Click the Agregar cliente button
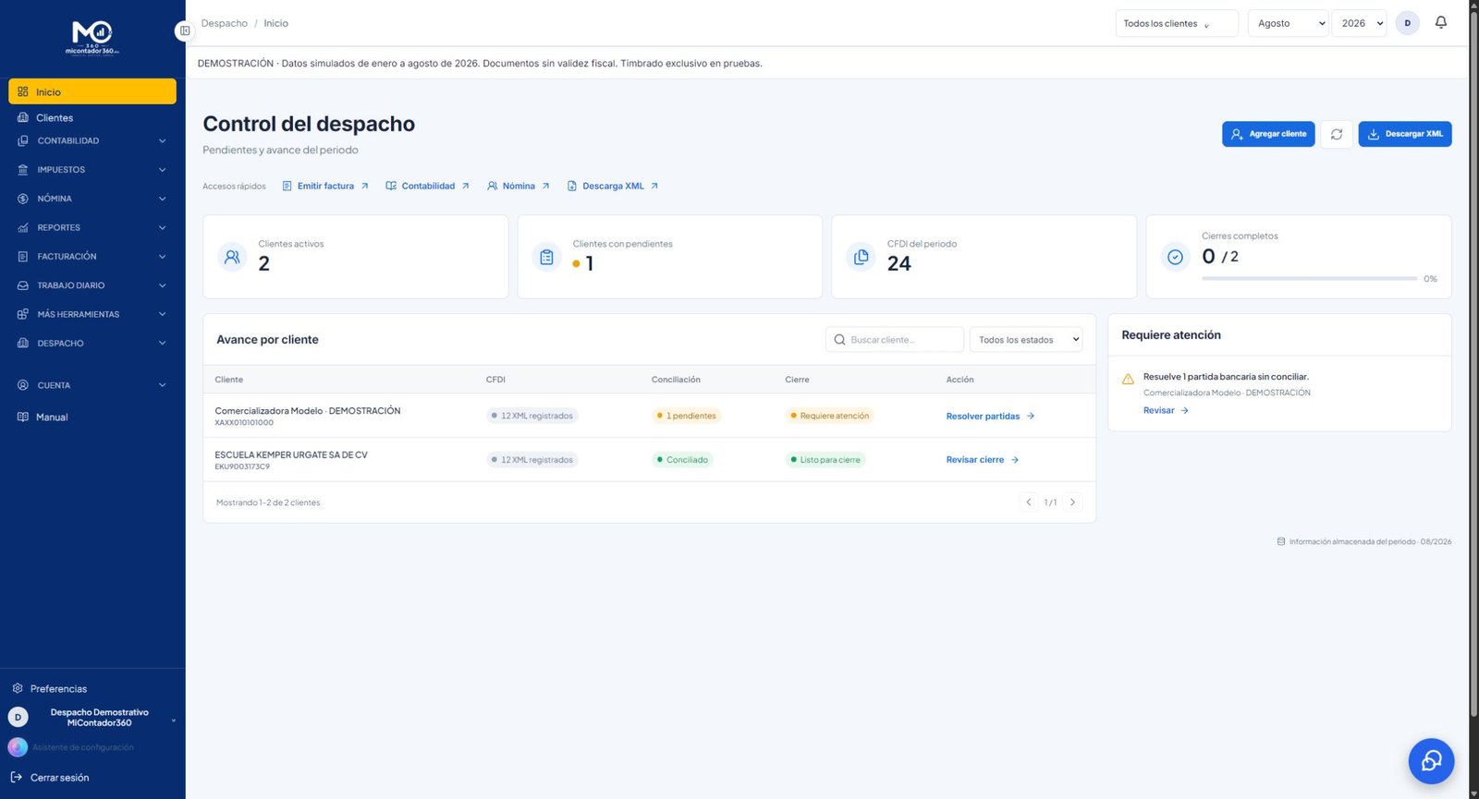 [1268, 134]
